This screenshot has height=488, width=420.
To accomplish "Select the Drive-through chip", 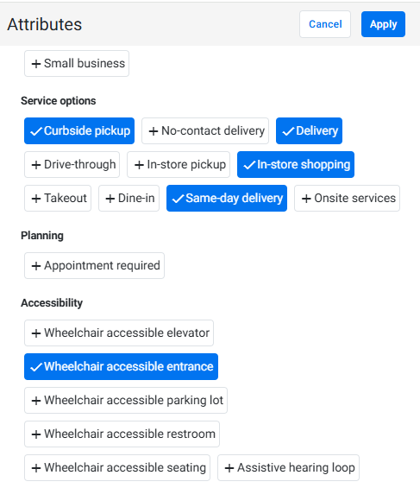I will [x=72, y=165].
